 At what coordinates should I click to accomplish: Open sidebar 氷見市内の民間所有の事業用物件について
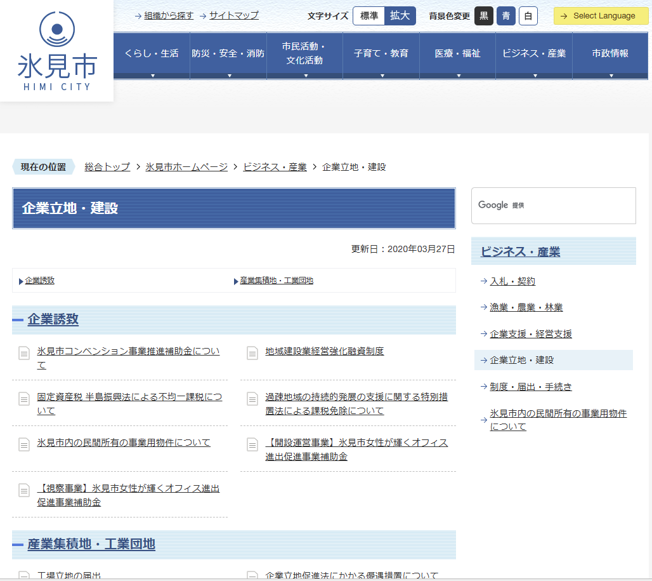(x=558, y=420)
